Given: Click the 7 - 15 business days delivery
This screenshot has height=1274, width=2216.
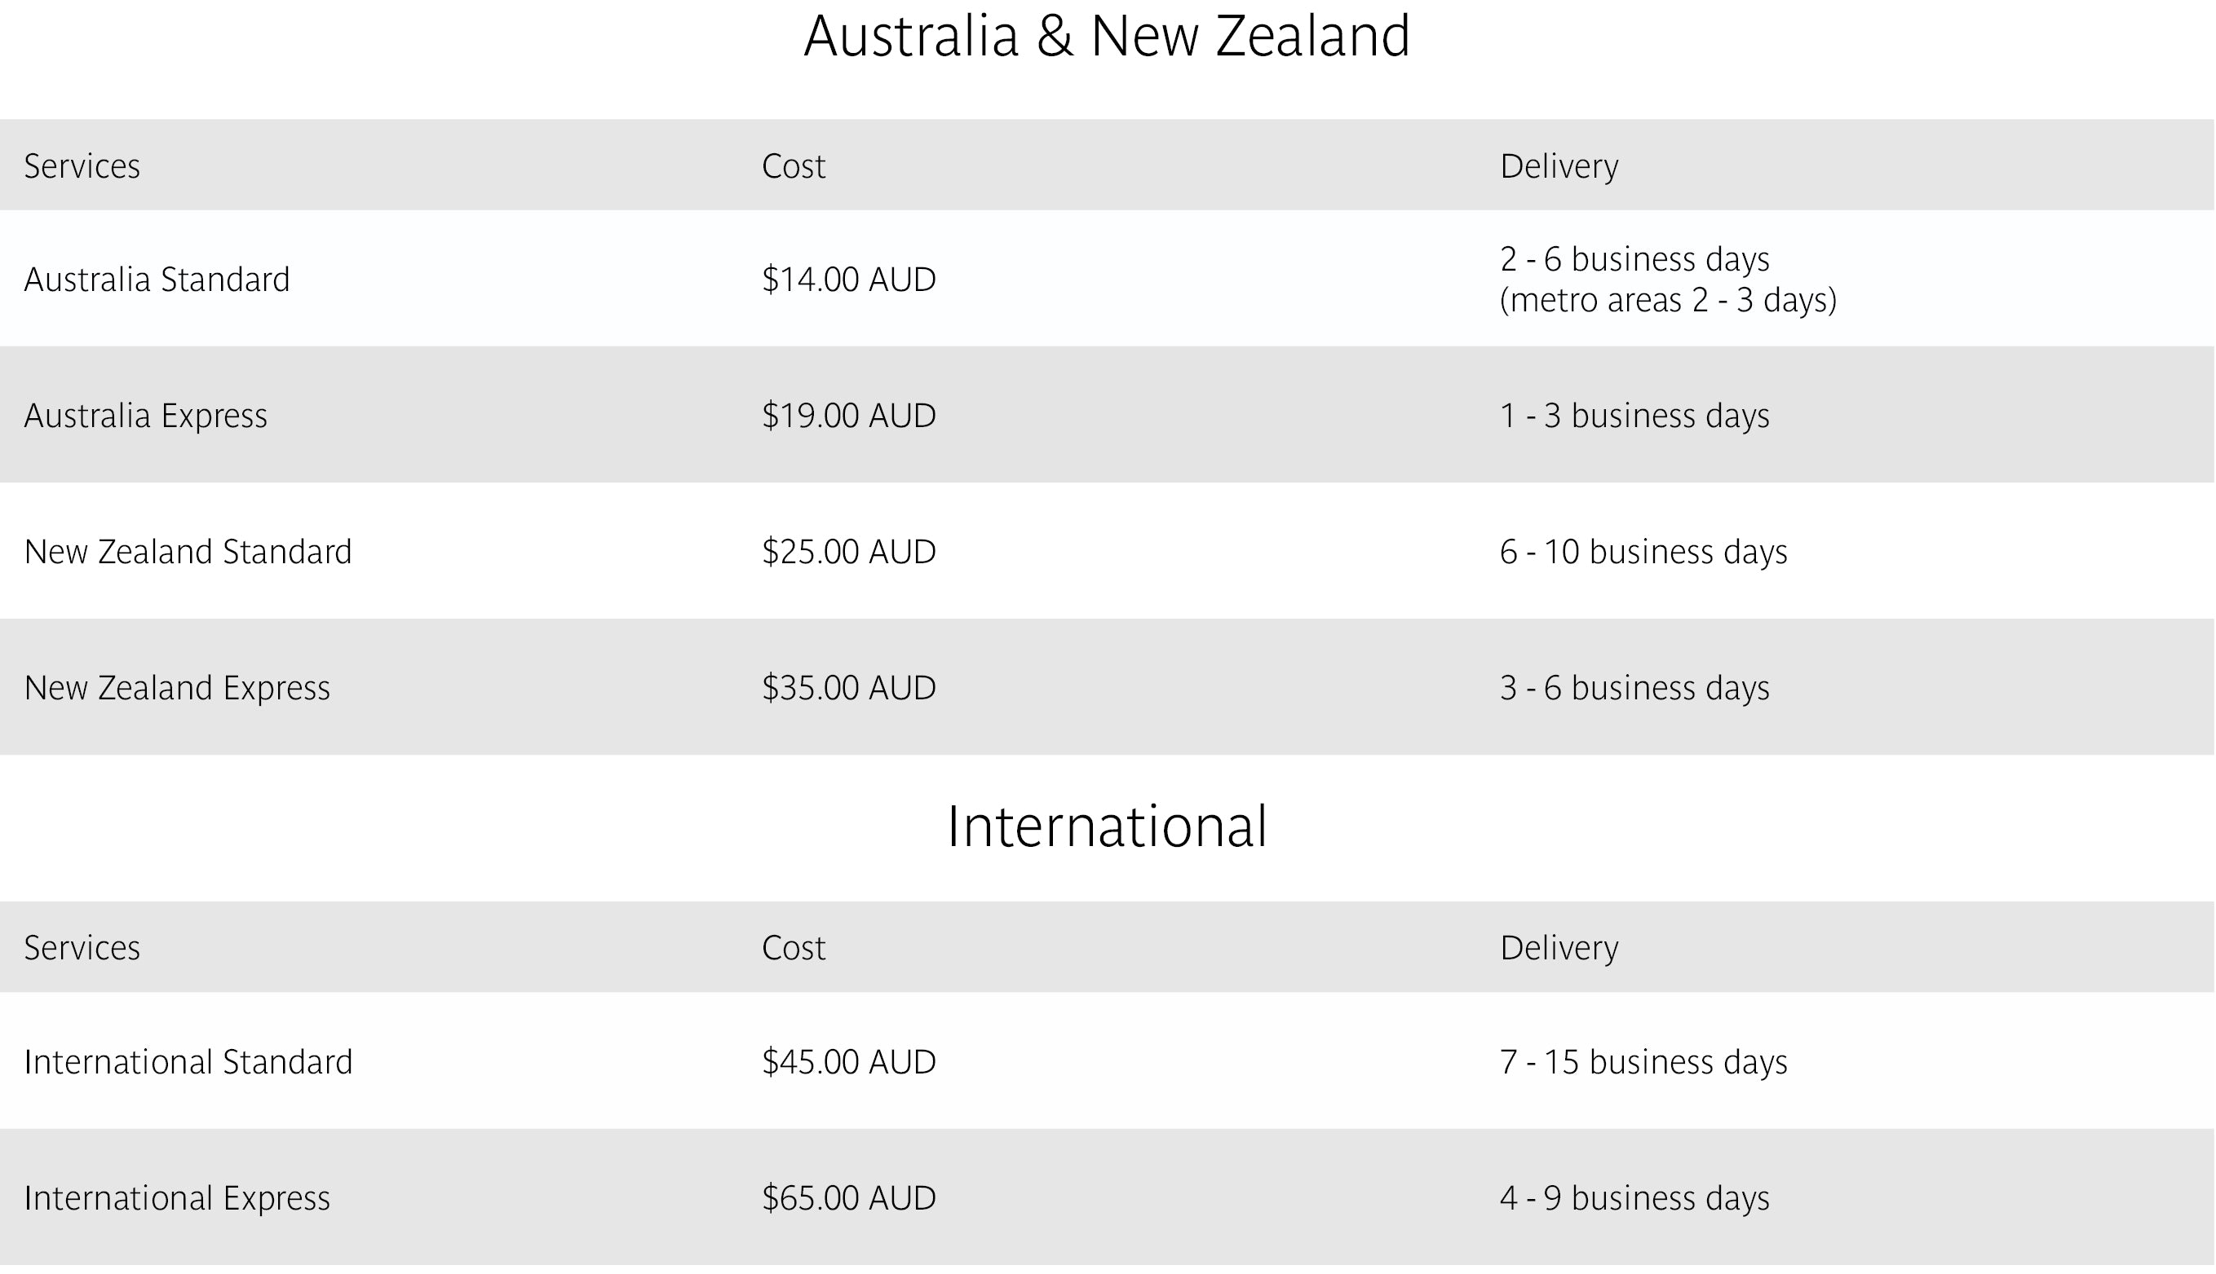Looking at the screenshot, I should point(1643,1062).
